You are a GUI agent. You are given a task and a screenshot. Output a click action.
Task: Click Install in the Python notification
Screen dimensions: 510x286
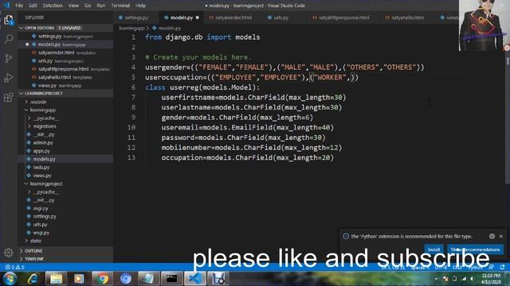[433, 249]
